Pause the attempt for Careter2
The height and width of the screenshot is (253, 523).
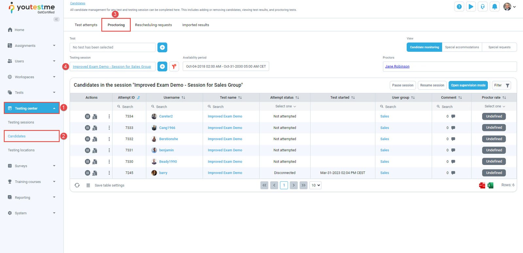point(87,117)
